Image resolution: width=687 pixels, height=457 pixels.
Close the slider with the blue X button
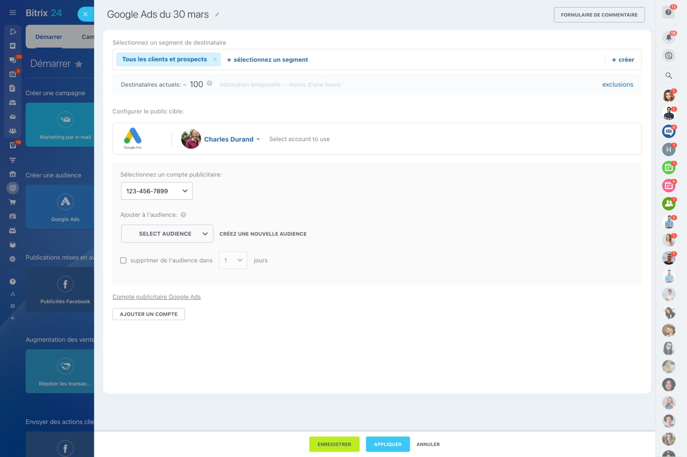coord(85,14)
